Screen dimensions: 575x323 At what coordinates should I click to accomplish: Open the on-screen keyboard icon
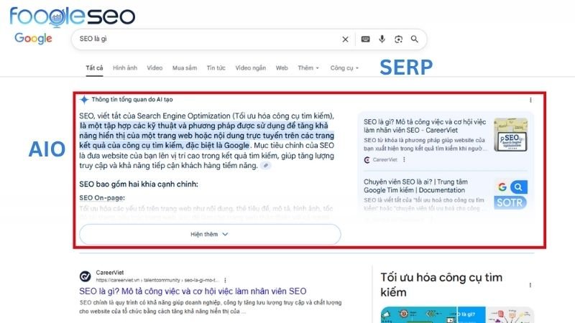(x=365, y=39)
